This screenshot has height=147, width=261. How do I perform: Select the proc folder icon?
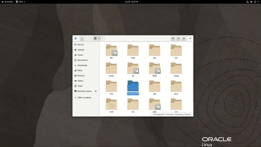176,86
